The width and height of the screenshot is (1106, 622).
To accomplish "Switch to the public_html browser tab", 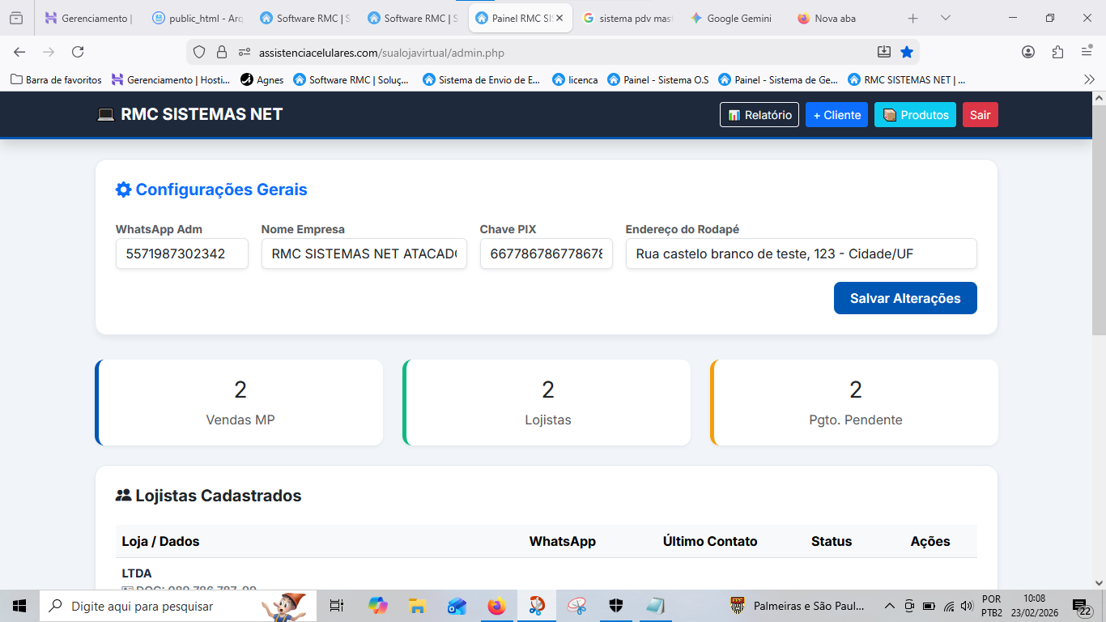I will tap(198, 18).
